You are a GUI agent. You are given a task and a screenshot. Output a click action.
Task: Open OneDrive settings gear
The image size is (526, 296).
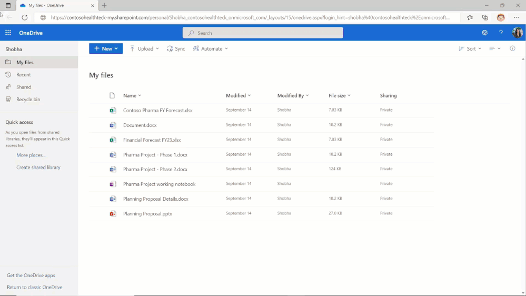click(484, 33)
